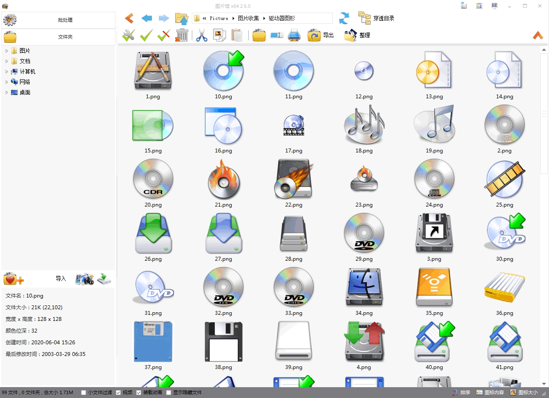Viewport: 549px width, 398px height.
Task: Click the delete trash can icon
Action: [x=181, y=35]
